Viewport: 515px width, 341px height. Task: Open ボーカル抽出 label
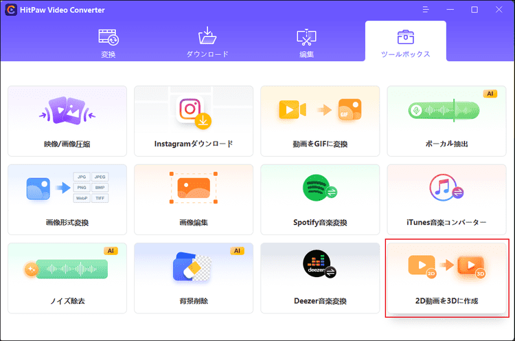pyautogui.click(x=447, y=144)
